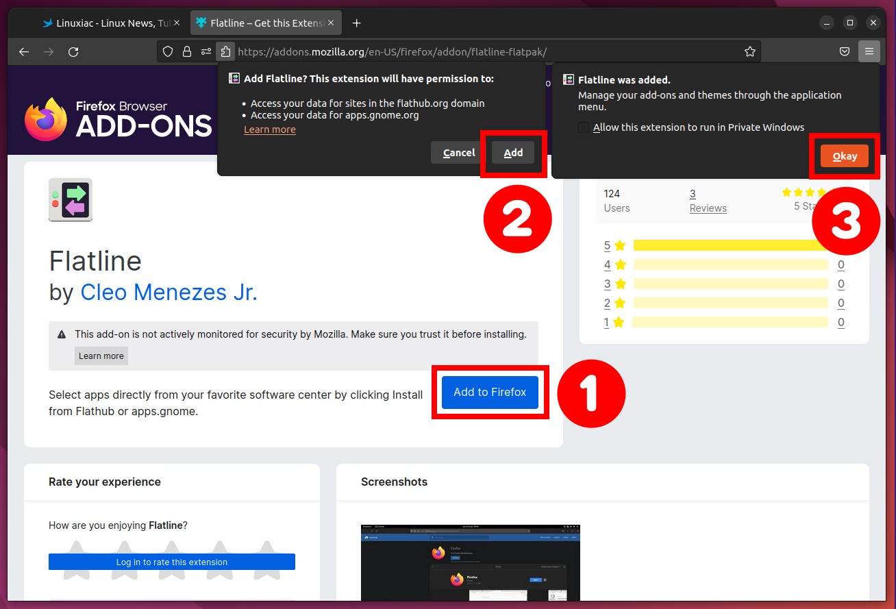The width and height of the screenshot is (896, 609).
Task: Allow this extension to run in Private Windows
Action: 584,127
